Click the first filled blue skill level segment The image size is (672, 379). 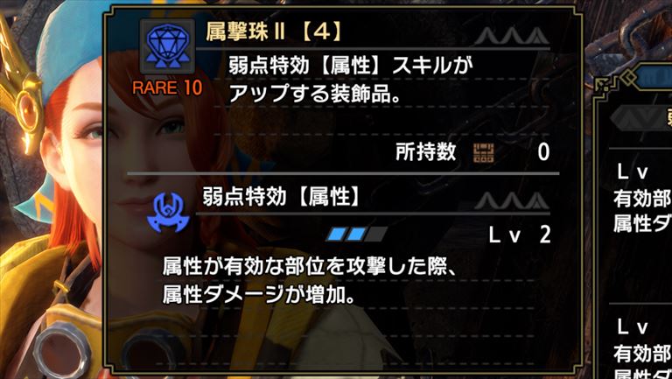pyautogui.click(x=336, y=234)
